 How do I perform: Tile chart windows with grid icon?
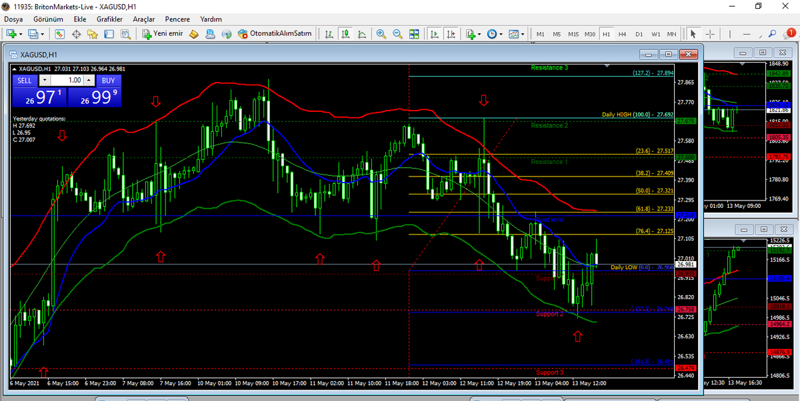[x=414, y=33]
